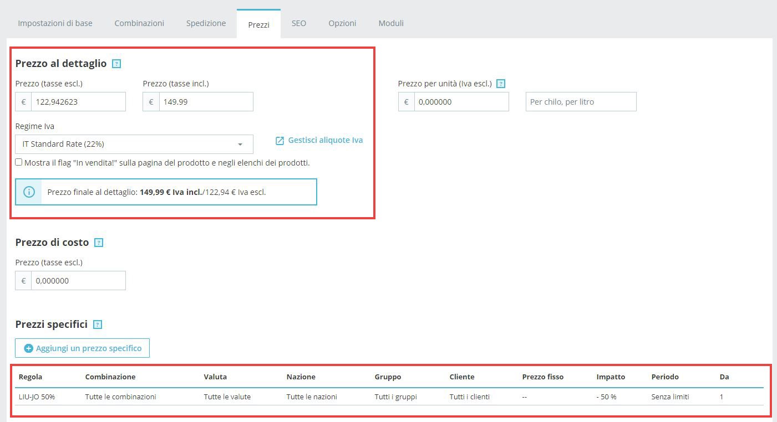This screenshot has height=422, width=777.
Task: Select the Prezzi tab
Action: coord(258,24)
